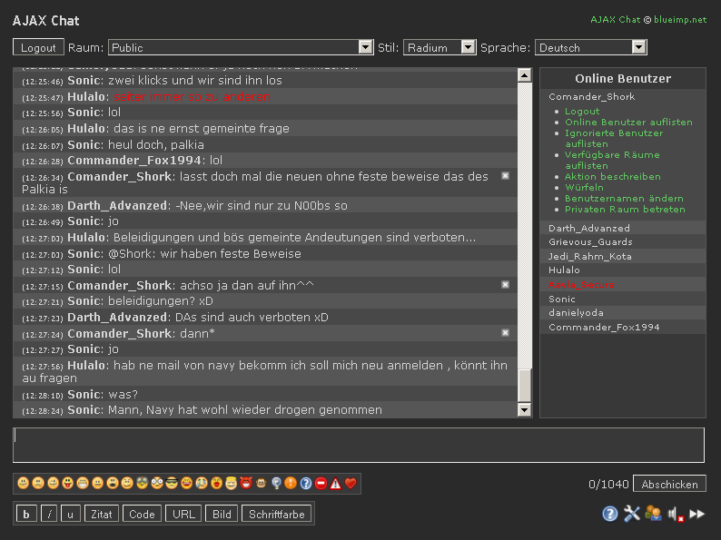Insert the angel halo emoticon
The width and height of the screenshot is (721, 540).
click(x=231, y=483)
